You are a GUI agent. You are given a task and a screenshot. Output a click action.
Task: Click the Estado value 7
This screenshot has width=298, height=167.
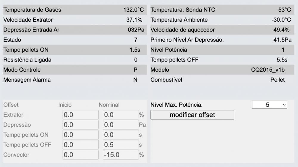(136, 40)
